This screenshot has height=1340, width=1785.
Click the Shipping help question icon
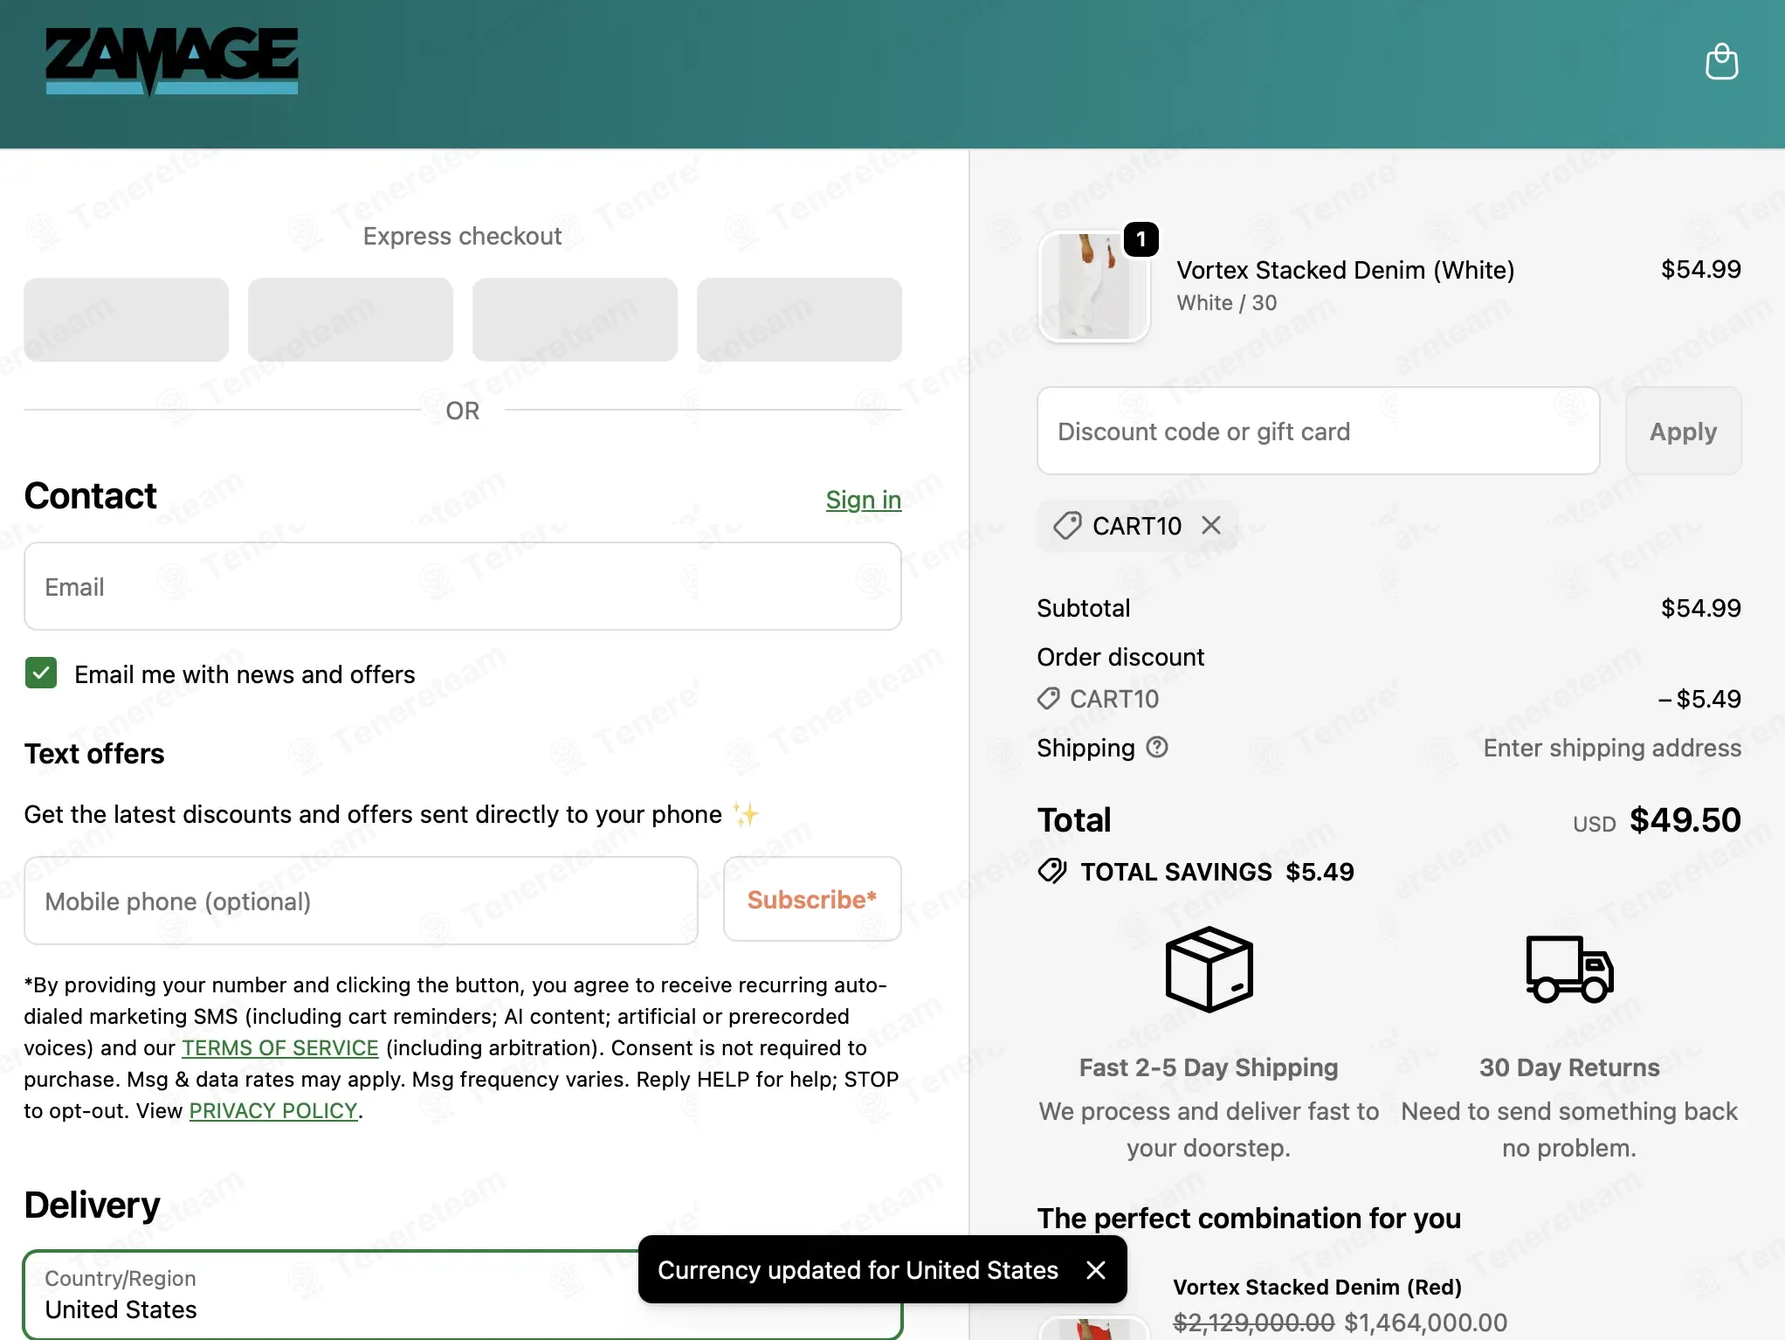pyautogui.click(x=1157, y=747)
